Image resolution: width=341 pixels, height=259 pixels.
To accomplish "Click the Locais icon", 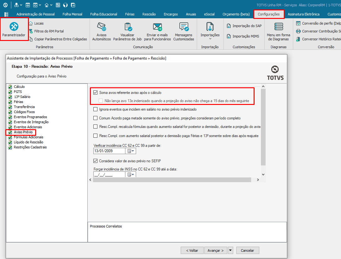I will pos(31,23).
